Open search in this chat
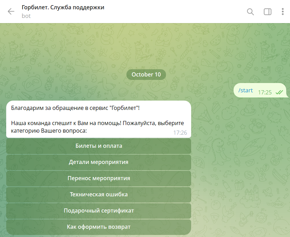 250,12
